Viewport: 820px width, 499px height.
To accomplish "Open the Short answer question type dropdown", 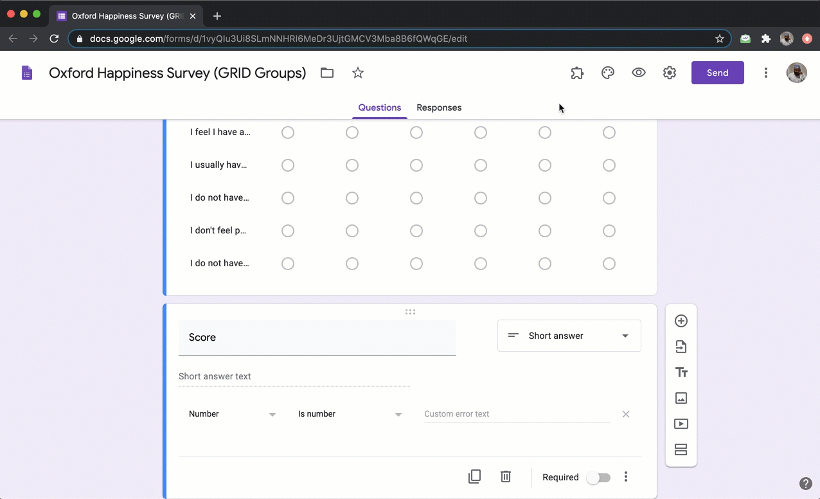I will pos(569,336).
